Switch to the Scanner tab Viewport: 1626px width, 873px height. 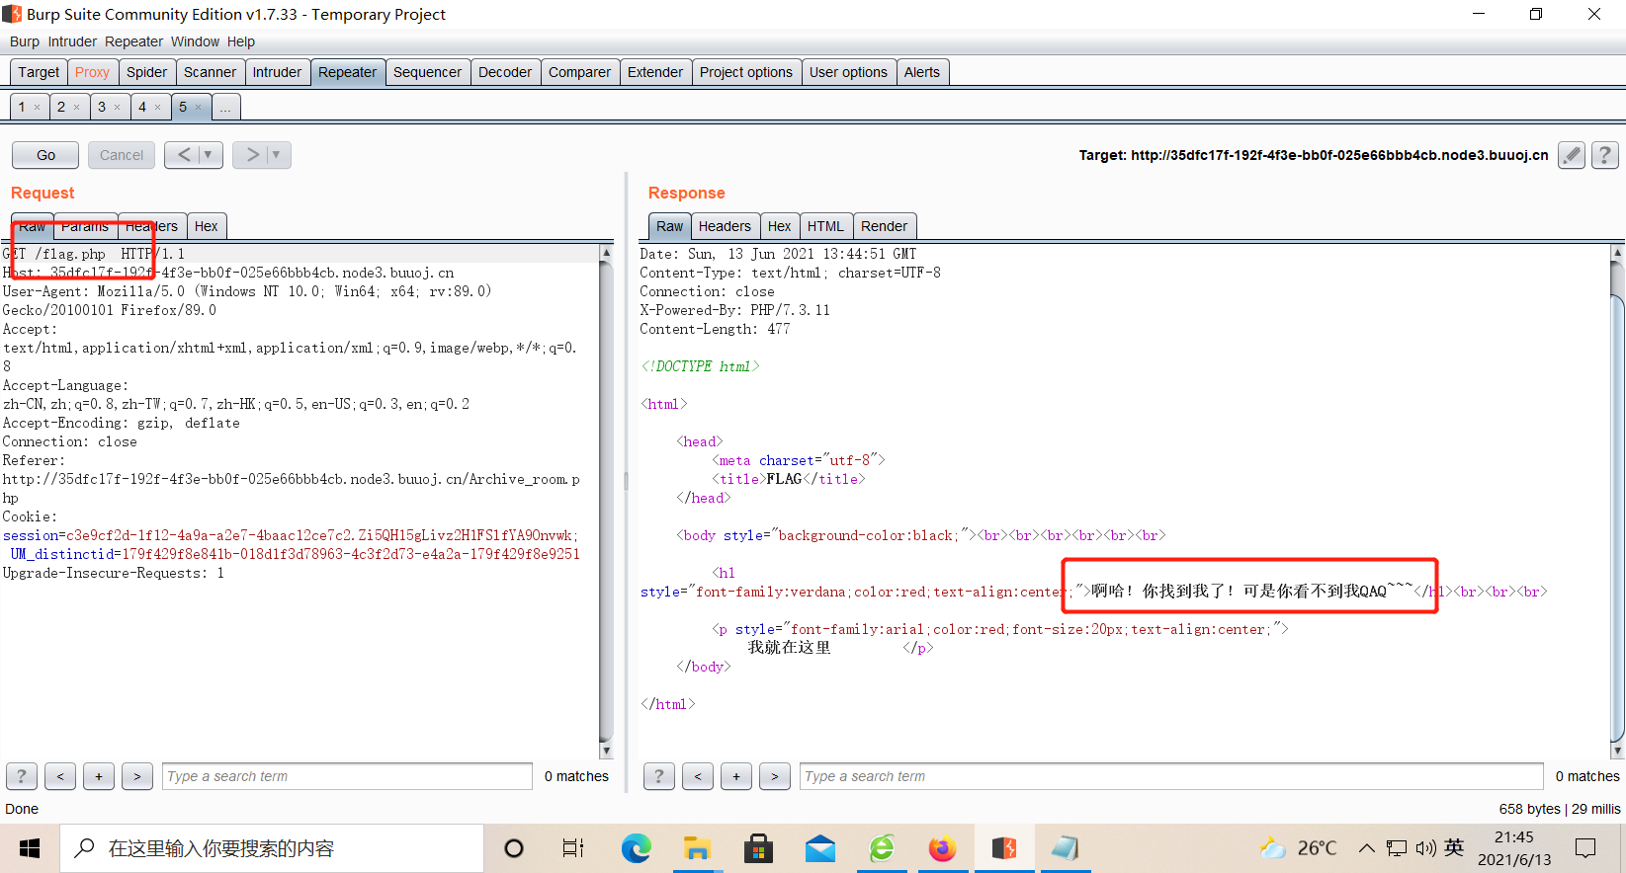pyautogui.click(x=210, y=72)
